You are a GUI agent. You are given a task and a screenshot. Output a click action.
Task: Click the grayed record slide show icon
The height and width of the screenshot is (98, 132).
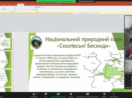[12, 8]
